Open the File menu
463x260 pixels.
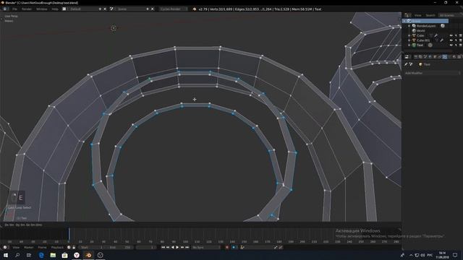pos(14,9)
